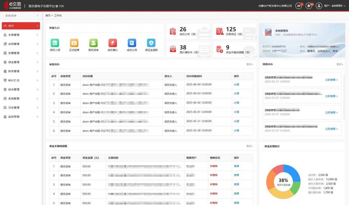The width and height of the screenshot is (349, 205).
Task: Click the coin icon beside the number 9
Action: click(219, 49)
